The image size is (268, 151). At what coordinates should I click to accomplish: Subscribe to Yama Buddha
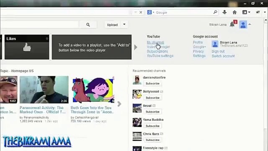coord(152,126)
